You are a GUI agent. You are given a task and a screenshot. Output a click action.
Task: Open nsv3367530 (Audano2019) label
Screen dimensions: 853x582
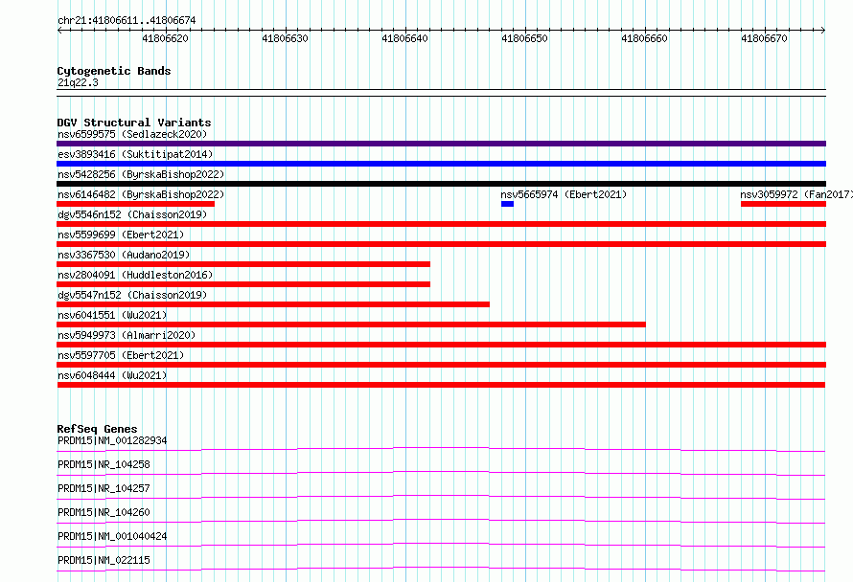pos(124,255)
